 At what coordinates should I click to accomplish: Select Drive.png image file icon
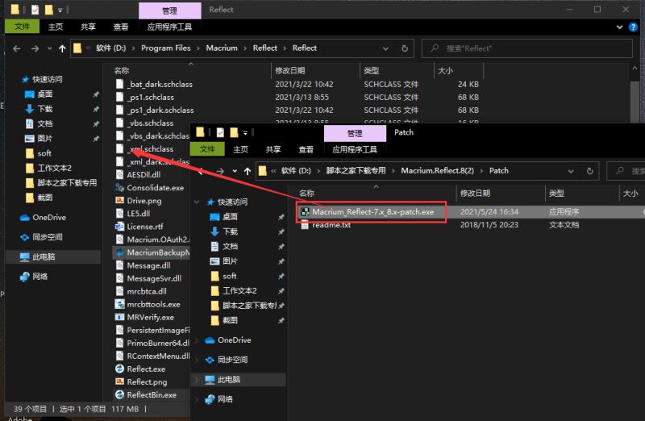tap(119, 200)
